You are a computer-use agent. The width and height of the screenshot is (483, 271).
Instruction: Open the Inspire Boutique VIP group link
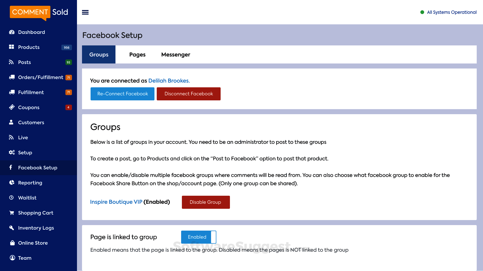[116, 202]
